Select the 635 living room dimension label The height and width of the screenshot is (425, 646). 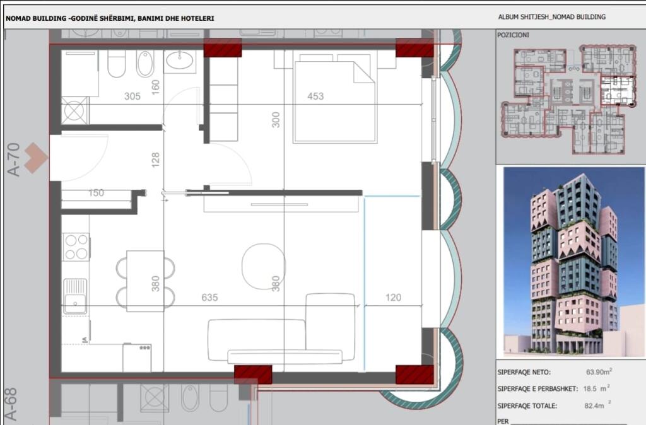point(209,298)
